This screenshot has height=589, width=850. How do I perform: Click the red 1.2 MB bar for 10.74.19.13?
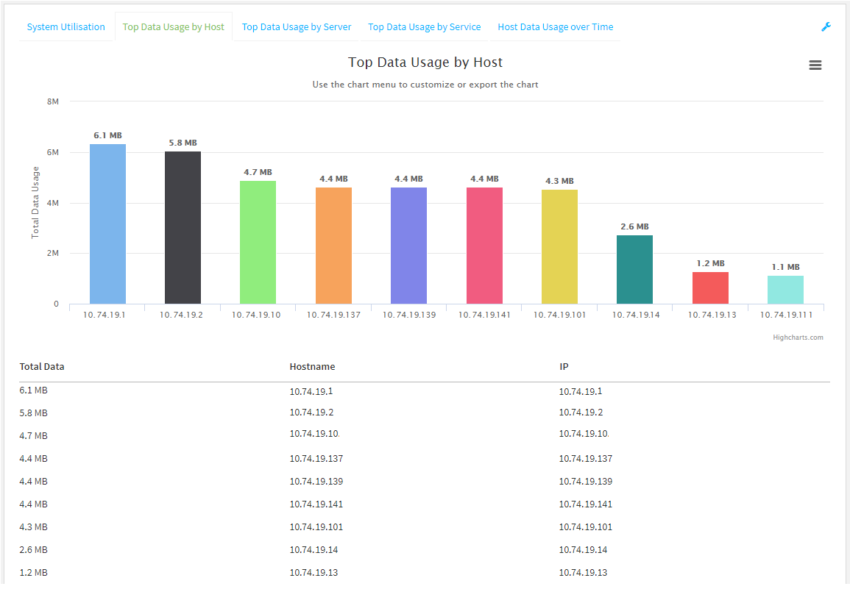tap(709, 287)
